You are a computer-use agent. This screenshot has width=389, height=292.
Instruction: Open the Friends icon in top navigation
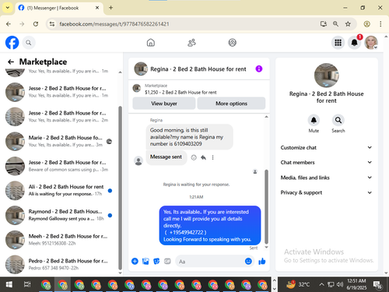[191, 43]
